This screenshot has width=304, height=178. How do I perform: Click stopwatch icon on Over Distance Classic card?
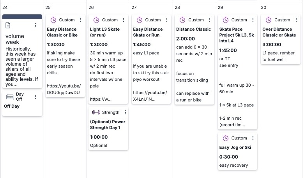click(x=269, y=20)
